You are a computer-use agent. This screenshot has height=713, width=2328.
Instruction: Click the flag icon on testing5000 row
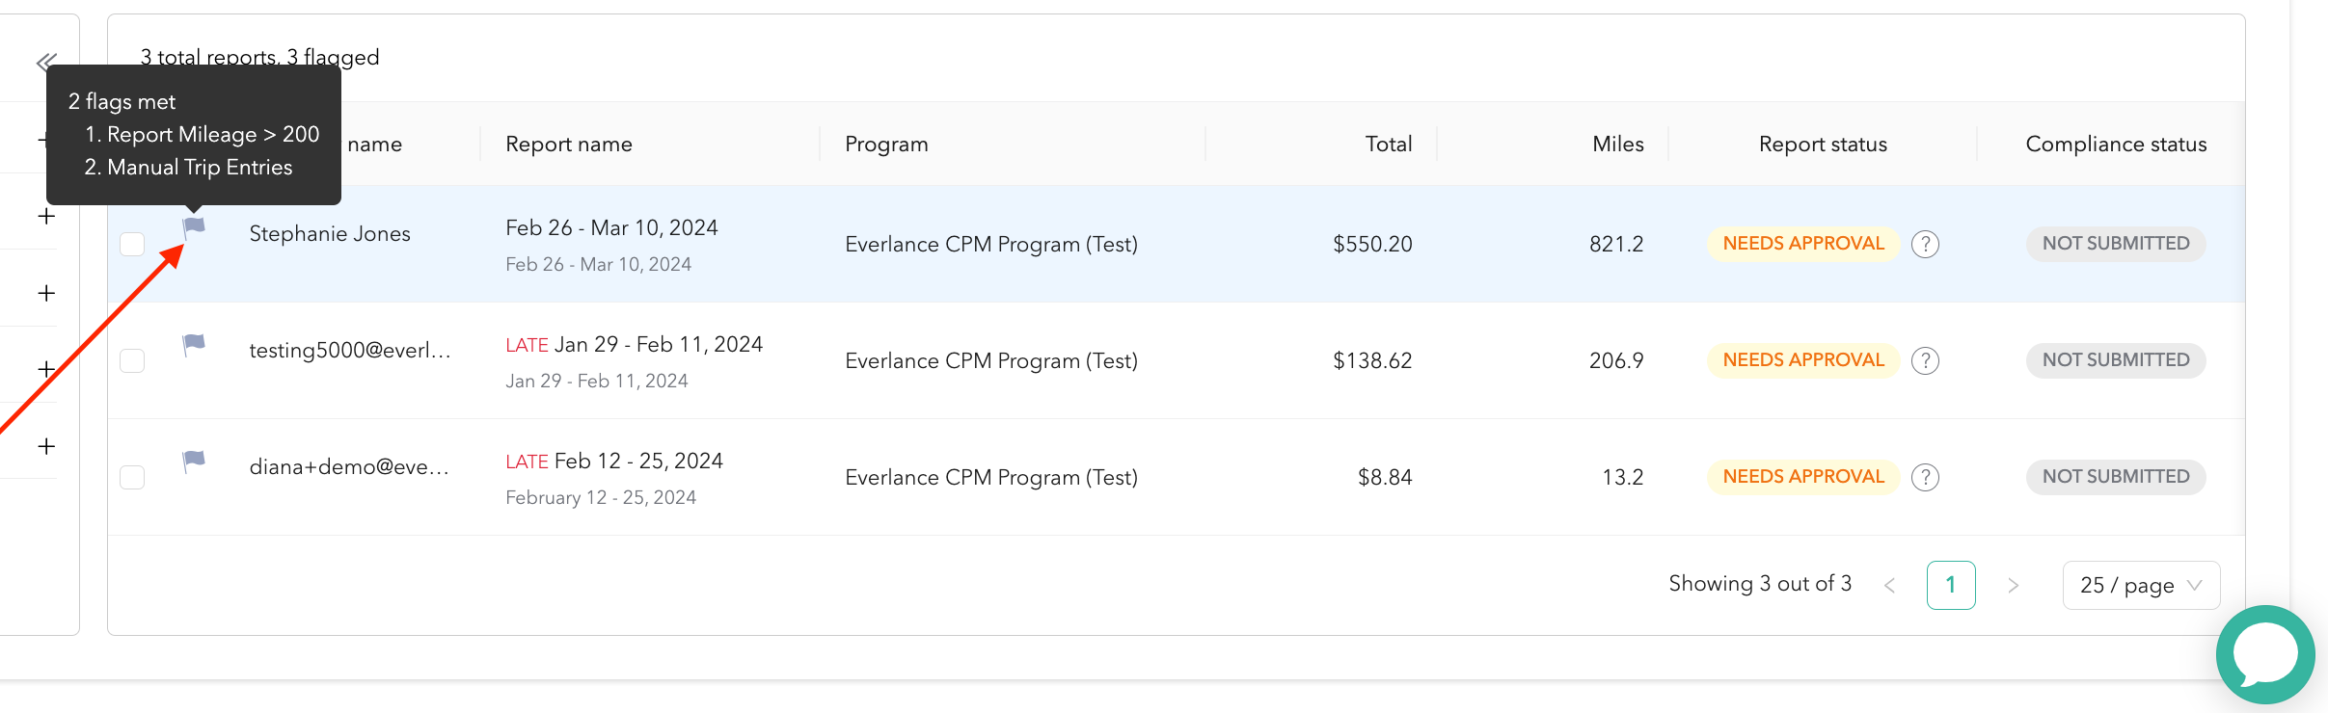coord(194,345)
